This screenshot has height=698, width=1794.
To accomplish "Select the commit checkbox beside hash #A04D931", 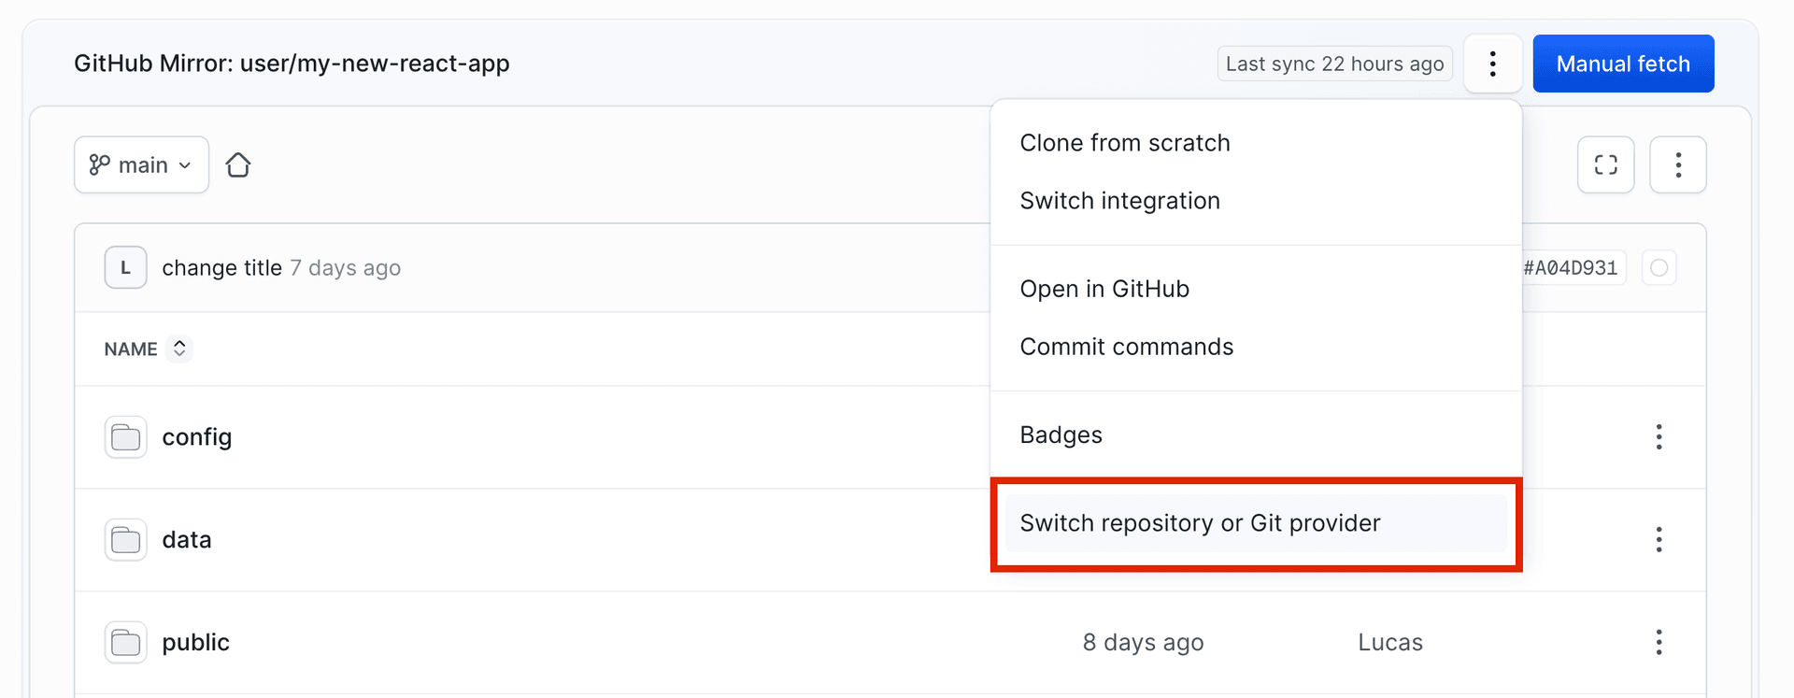I will [x=1659, y=267].
